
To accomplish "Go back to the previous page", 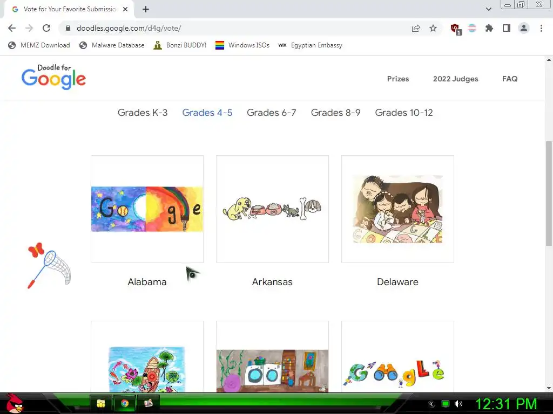I will (12, 28).
